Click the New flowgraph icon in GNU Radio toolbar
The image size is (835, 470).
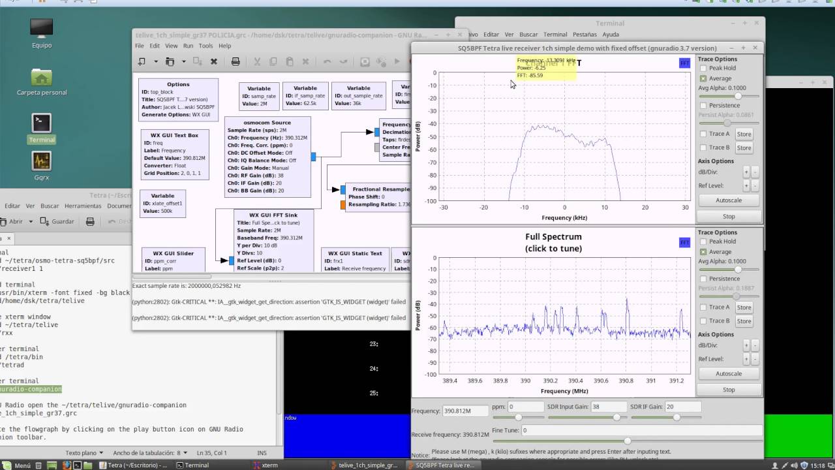click(x=142, y=61)
